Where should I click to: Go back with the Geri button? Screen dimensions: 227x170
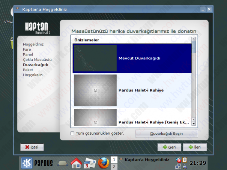pyautogui.click(x=169, y=147)
